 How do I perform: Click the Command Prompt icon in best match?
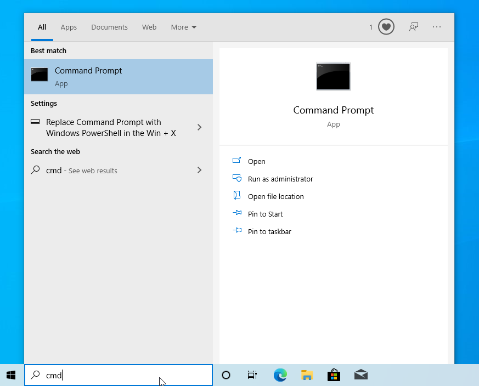40,75
